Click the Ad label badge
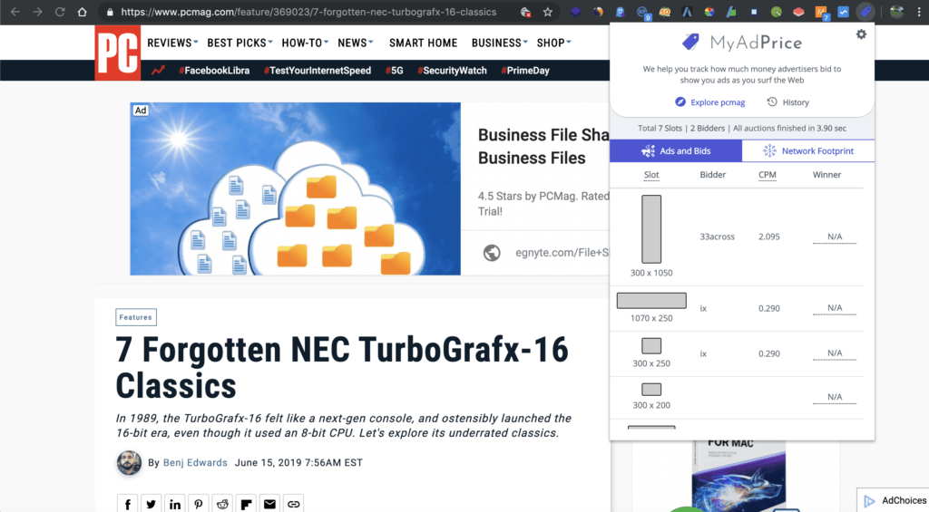This screenshot has width=929, height=512. click(141, 110)
